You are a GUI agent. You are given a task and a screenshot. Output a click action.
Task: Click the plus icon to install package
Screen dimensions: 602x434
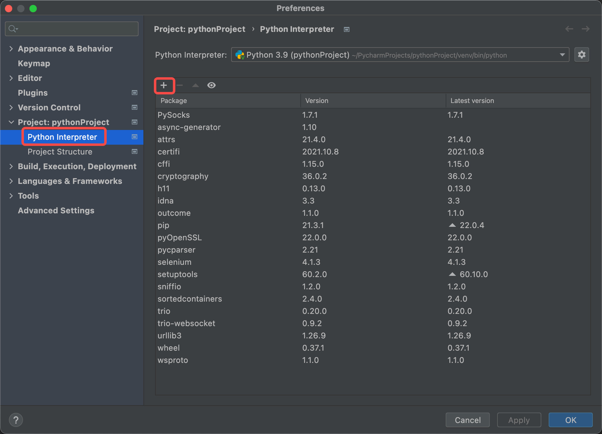coord(164,85)
